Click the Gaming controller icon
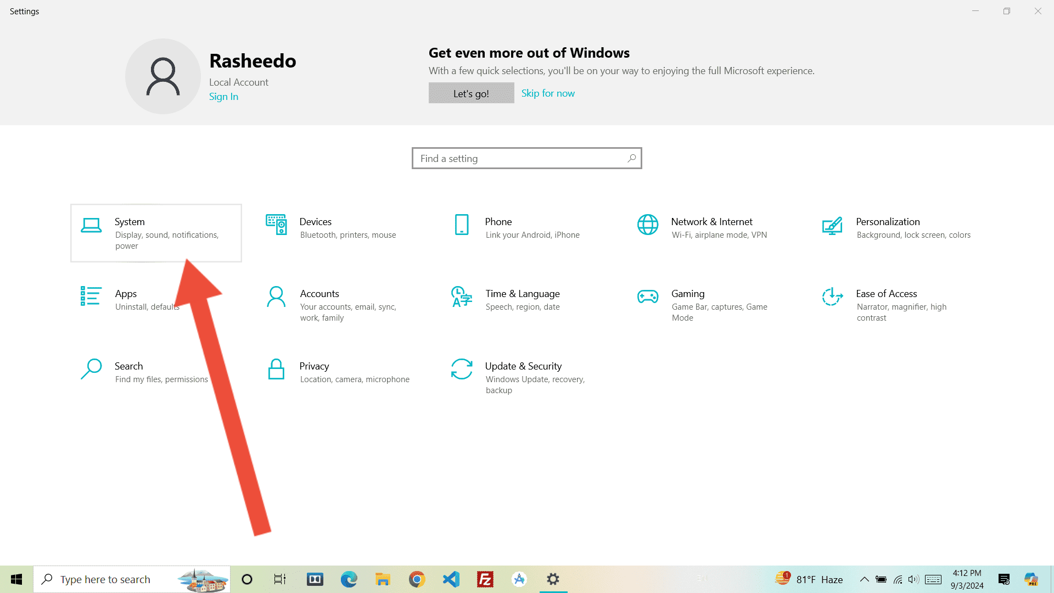Viewport: 1054px width, 593px height. point(648,296)
